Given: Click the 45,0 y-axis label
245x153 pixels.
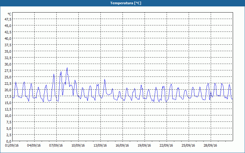Looking at the screenshot, I should 8,26.
